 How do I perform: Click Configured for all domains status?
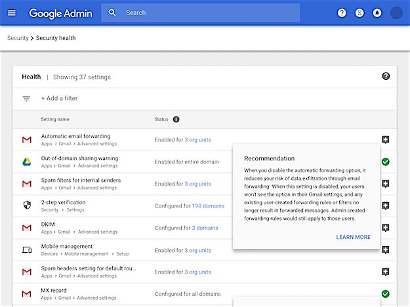click(x=188, y=294)
